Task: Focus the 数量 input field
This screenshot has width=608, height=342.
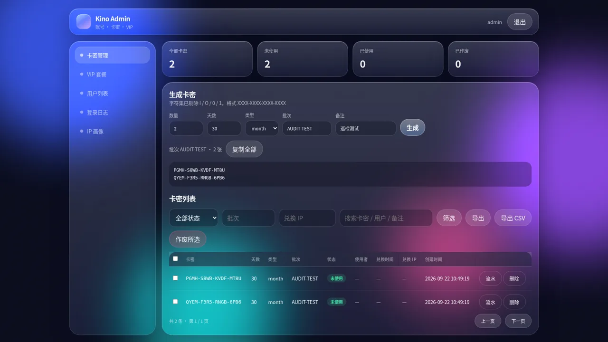Action: [186, 128]
